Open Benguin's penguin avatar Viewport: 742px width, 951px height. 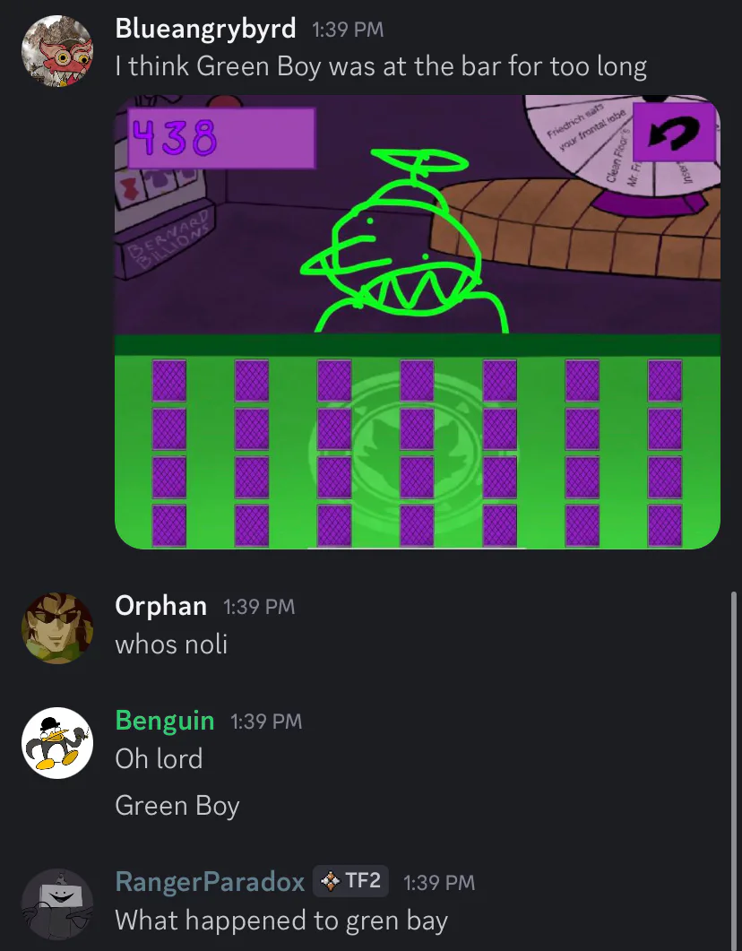pos(57,743)
